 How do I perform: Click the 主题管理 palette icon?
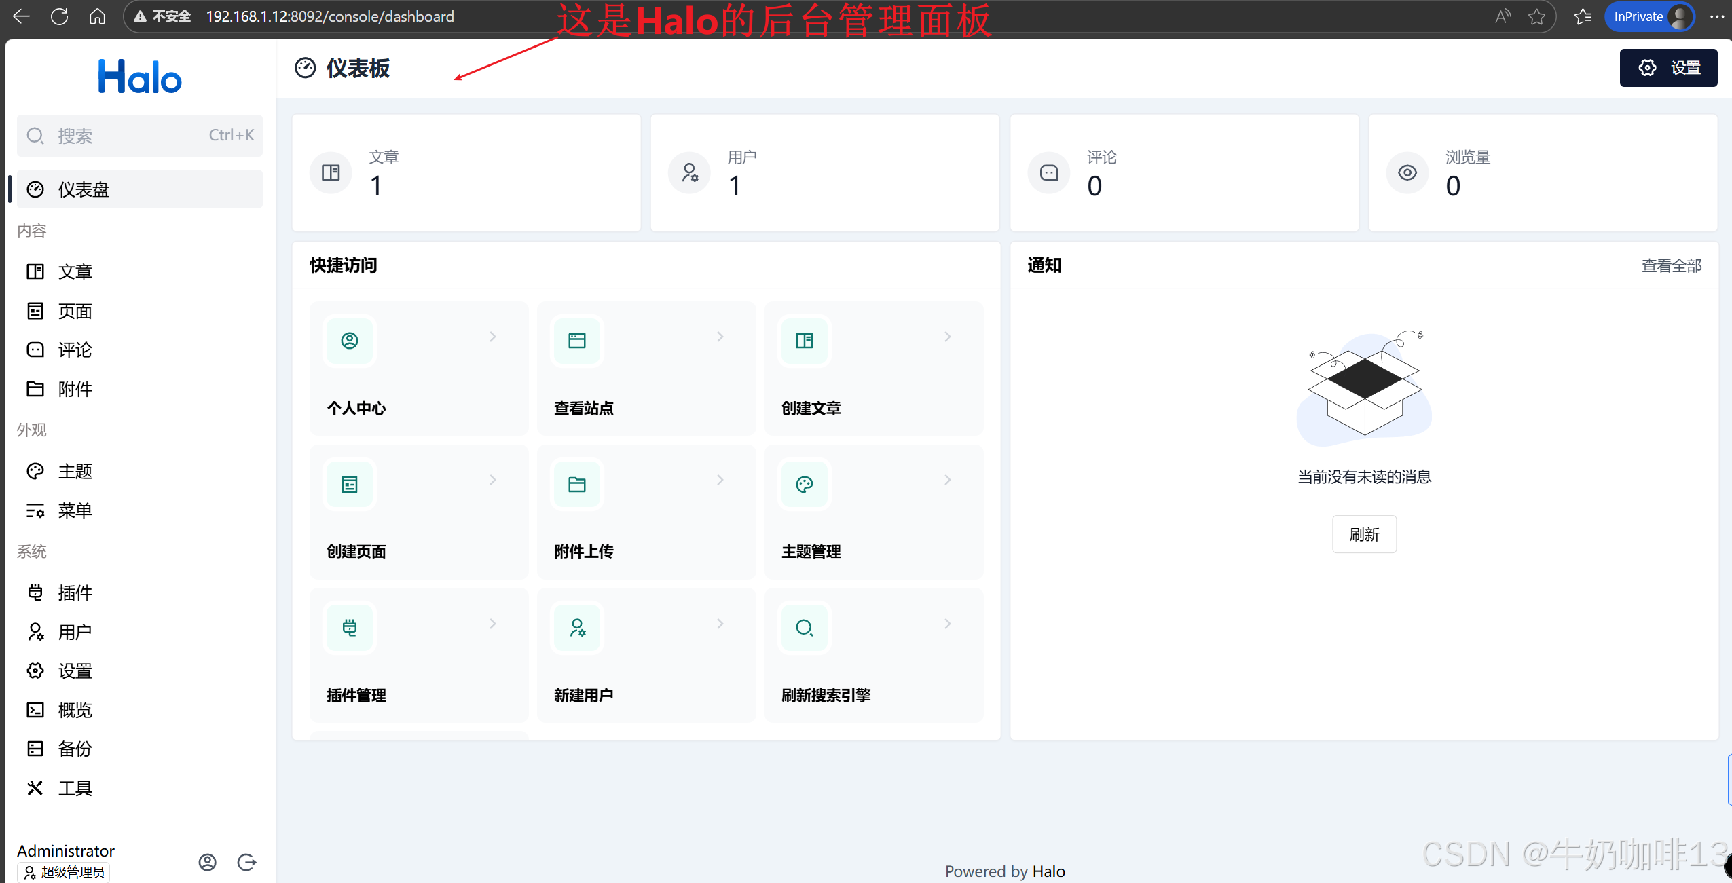(x=805, y=485)
